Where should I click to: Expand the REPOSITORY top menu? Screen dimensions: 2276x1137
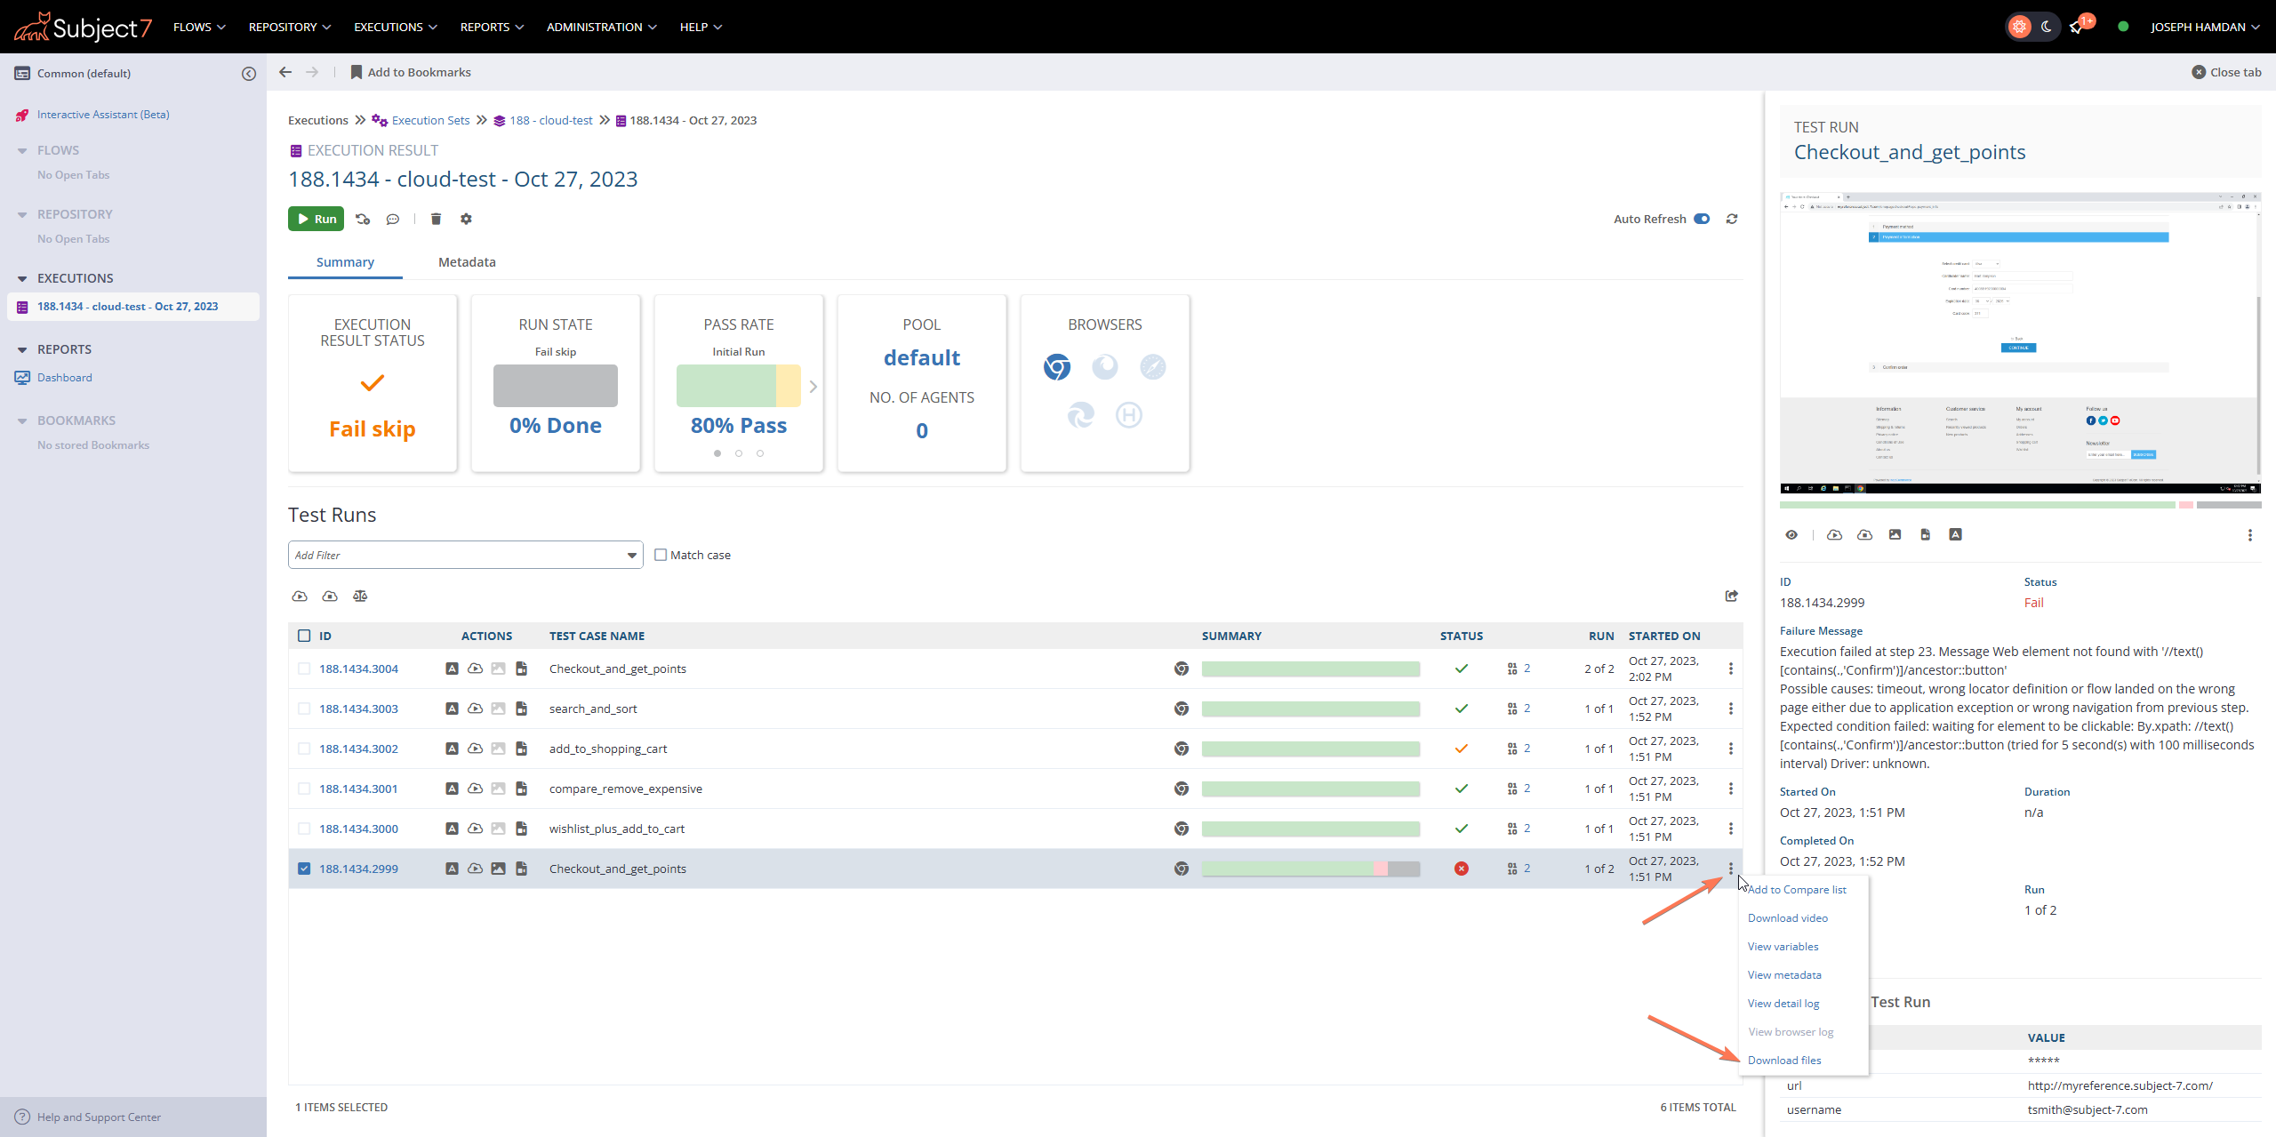point(289,27)
